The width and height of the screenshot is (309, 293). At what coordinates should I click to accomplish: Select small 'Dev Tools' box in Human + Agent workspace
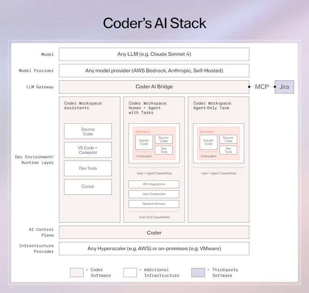164,150
